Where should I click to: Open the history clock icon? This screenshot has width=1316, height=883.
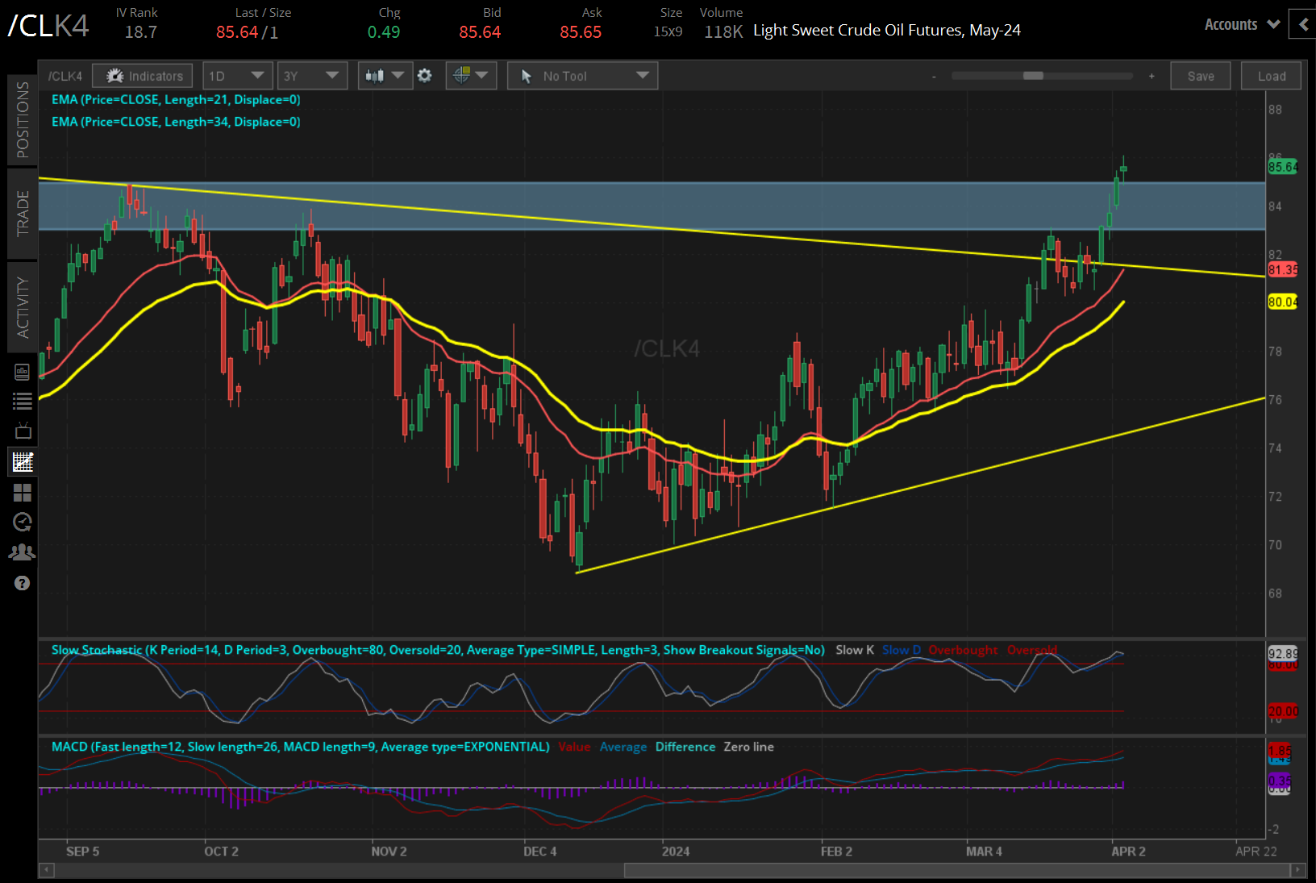[x=23, y=523]
